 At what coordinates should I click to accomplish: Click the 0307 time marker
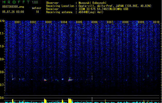[110, 22]
